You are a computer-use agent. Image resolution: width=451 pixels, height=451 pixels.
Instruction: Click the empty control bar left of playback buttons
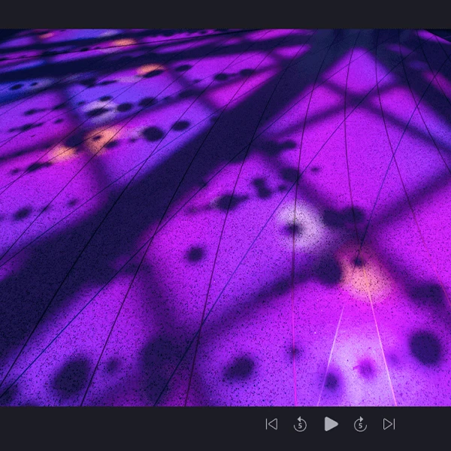tap(128, 427)
